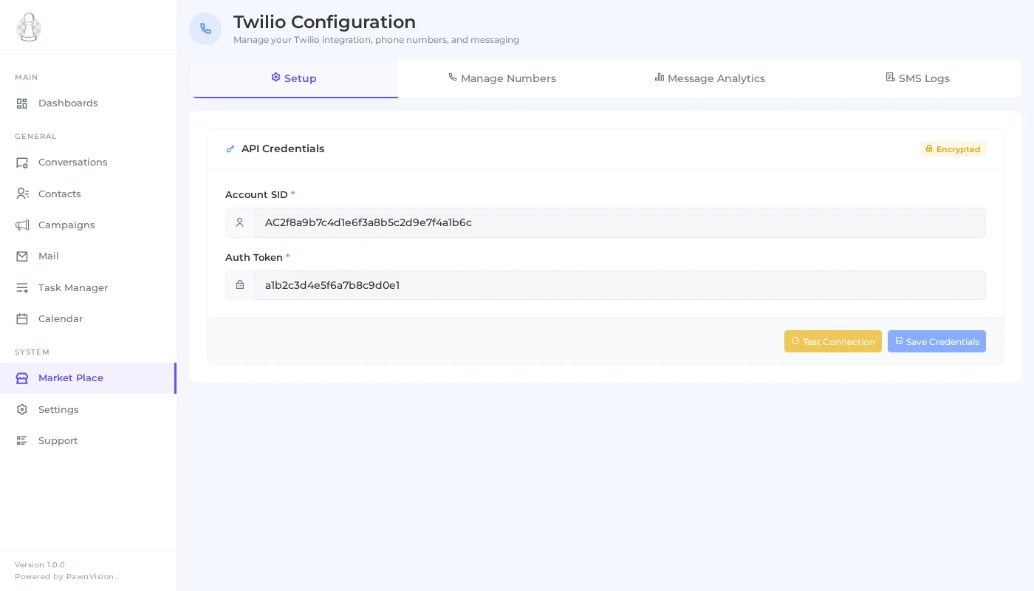This screenshot has width=1034, height=591.
Task: Click the Test Connection button
Action: [x=833, y=341]
